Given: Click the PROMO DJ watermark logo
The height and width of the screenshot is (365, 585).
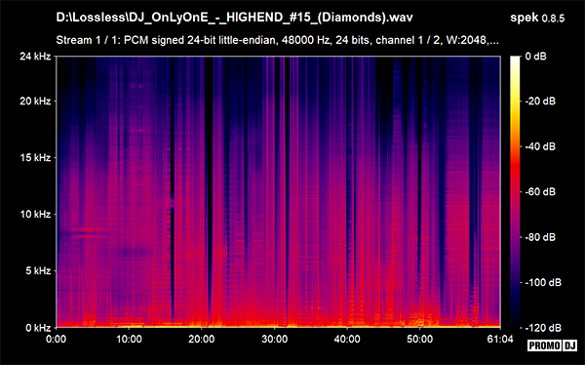Looking at the screenshot, I should point(552,345).
